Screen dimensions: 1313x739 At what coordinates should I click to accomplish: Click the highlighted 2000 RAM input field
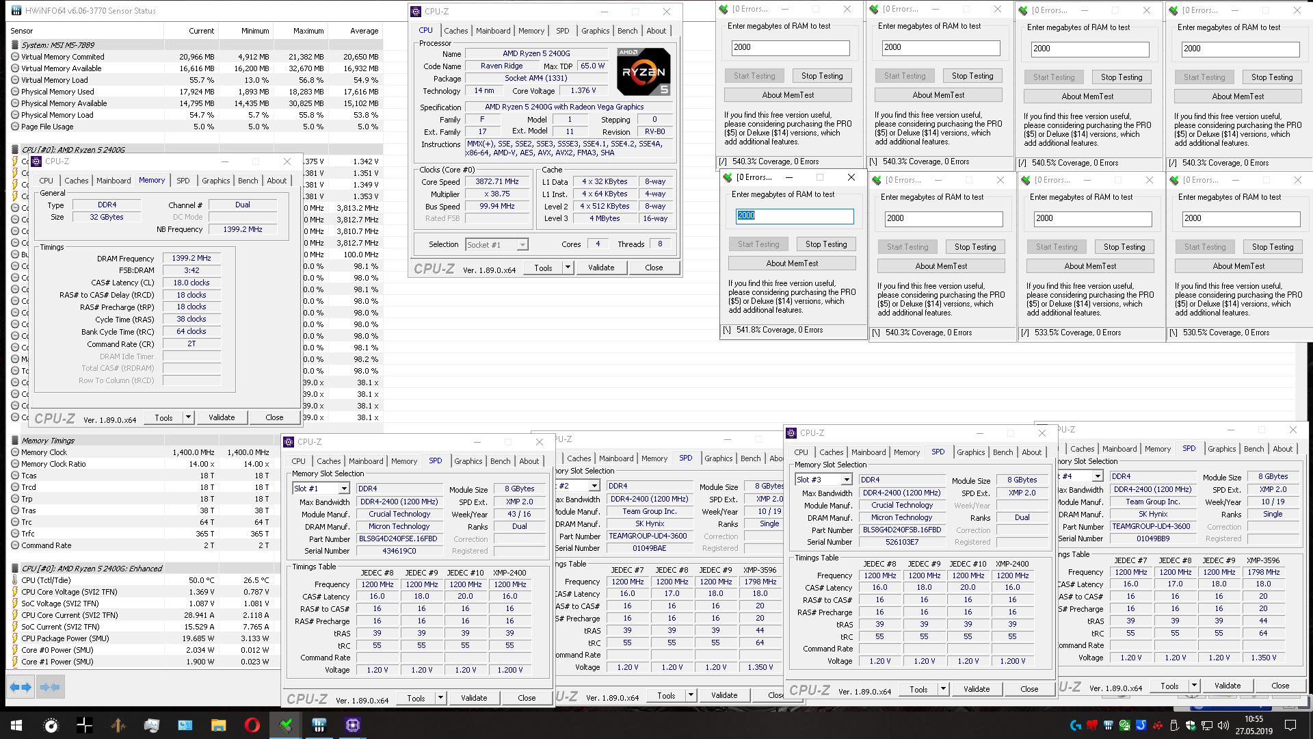click(x=794, y=216)
